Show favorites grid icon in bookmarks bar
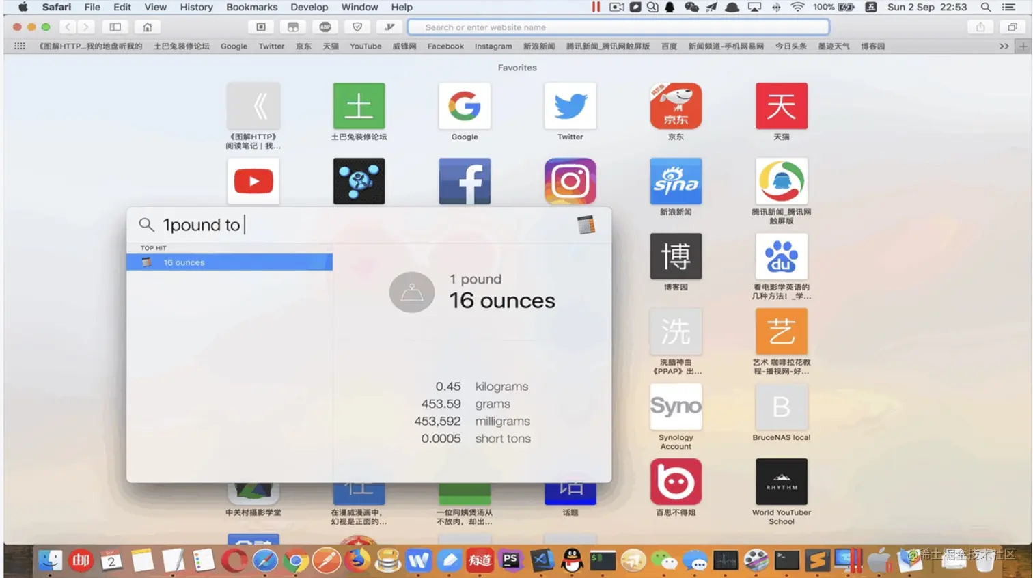This screenshot has height=578, width=1033. point(20,46)
